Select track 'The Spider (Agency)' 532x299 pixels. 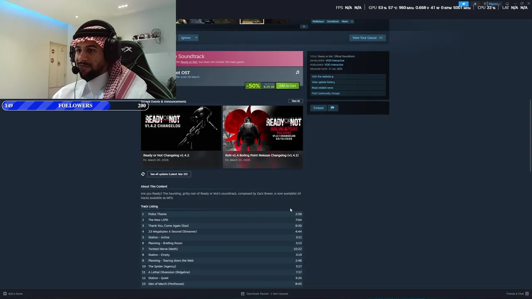[222, 267]
